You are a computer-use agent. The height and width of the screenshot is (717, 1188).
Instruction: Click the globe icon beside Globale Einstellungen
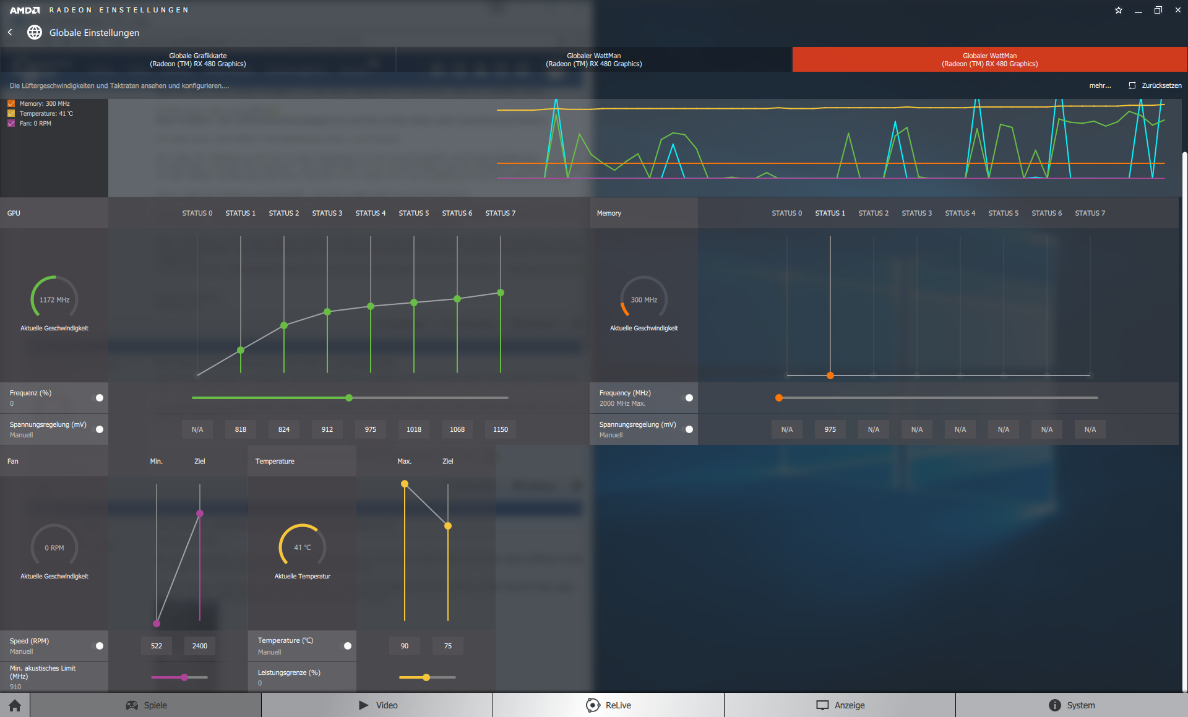coord(35,32)
